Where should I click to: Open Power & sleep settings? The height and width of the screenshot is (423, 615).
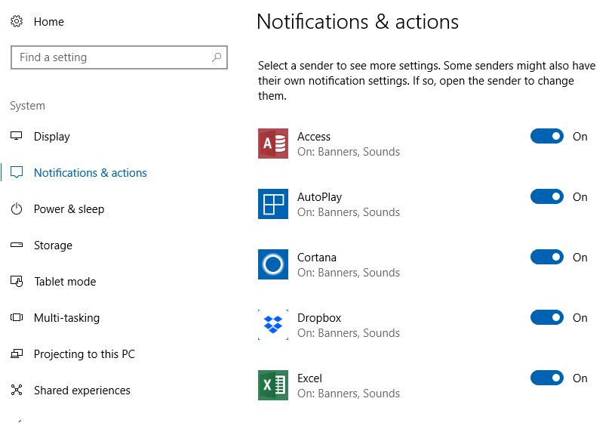pyautogui.click(x=69, y=209)
